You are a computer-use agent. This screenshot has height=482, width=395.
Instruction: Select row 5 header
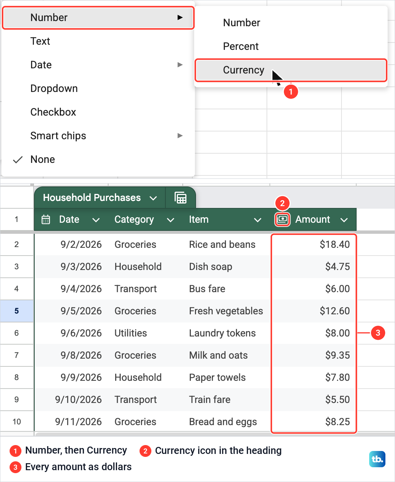click(17, 311)
